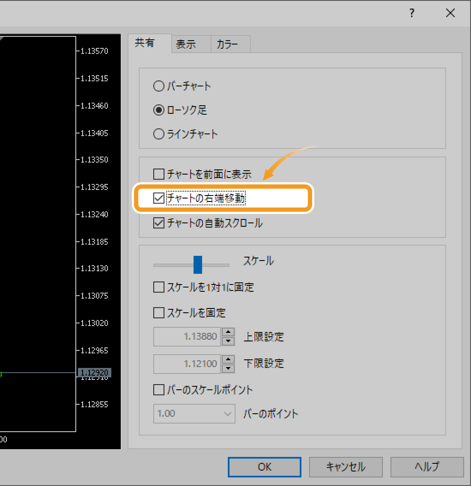
Task: Click the キャンセル button
Action: pos(346,467)
